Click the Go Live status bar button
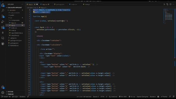 point(132,97)
